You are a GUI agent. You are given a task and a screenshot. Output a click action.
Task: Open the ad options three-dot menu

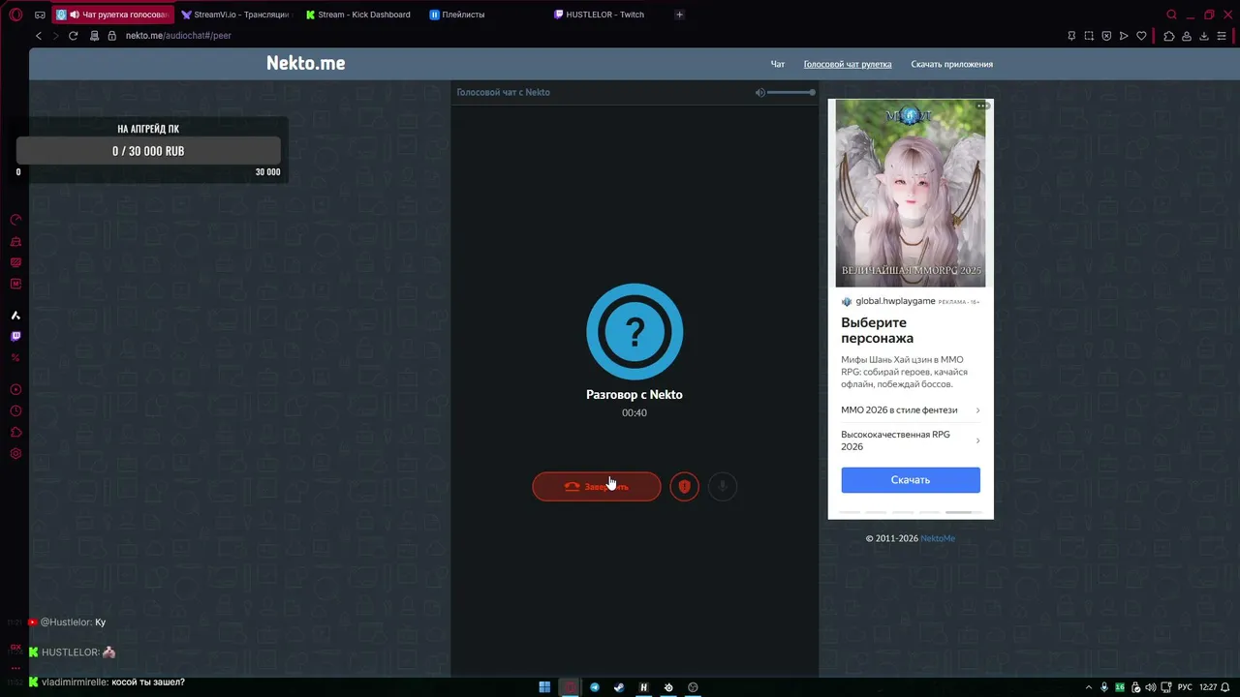[981, 106]
